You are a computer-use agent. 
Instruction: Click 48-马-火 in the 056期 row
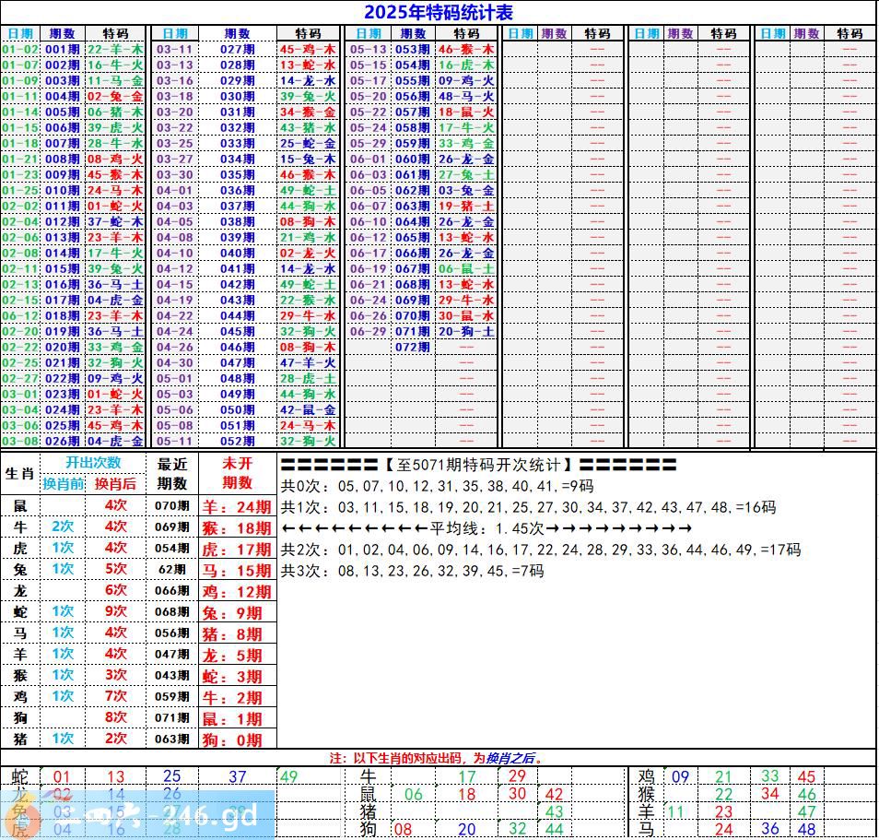click(466, 97)
